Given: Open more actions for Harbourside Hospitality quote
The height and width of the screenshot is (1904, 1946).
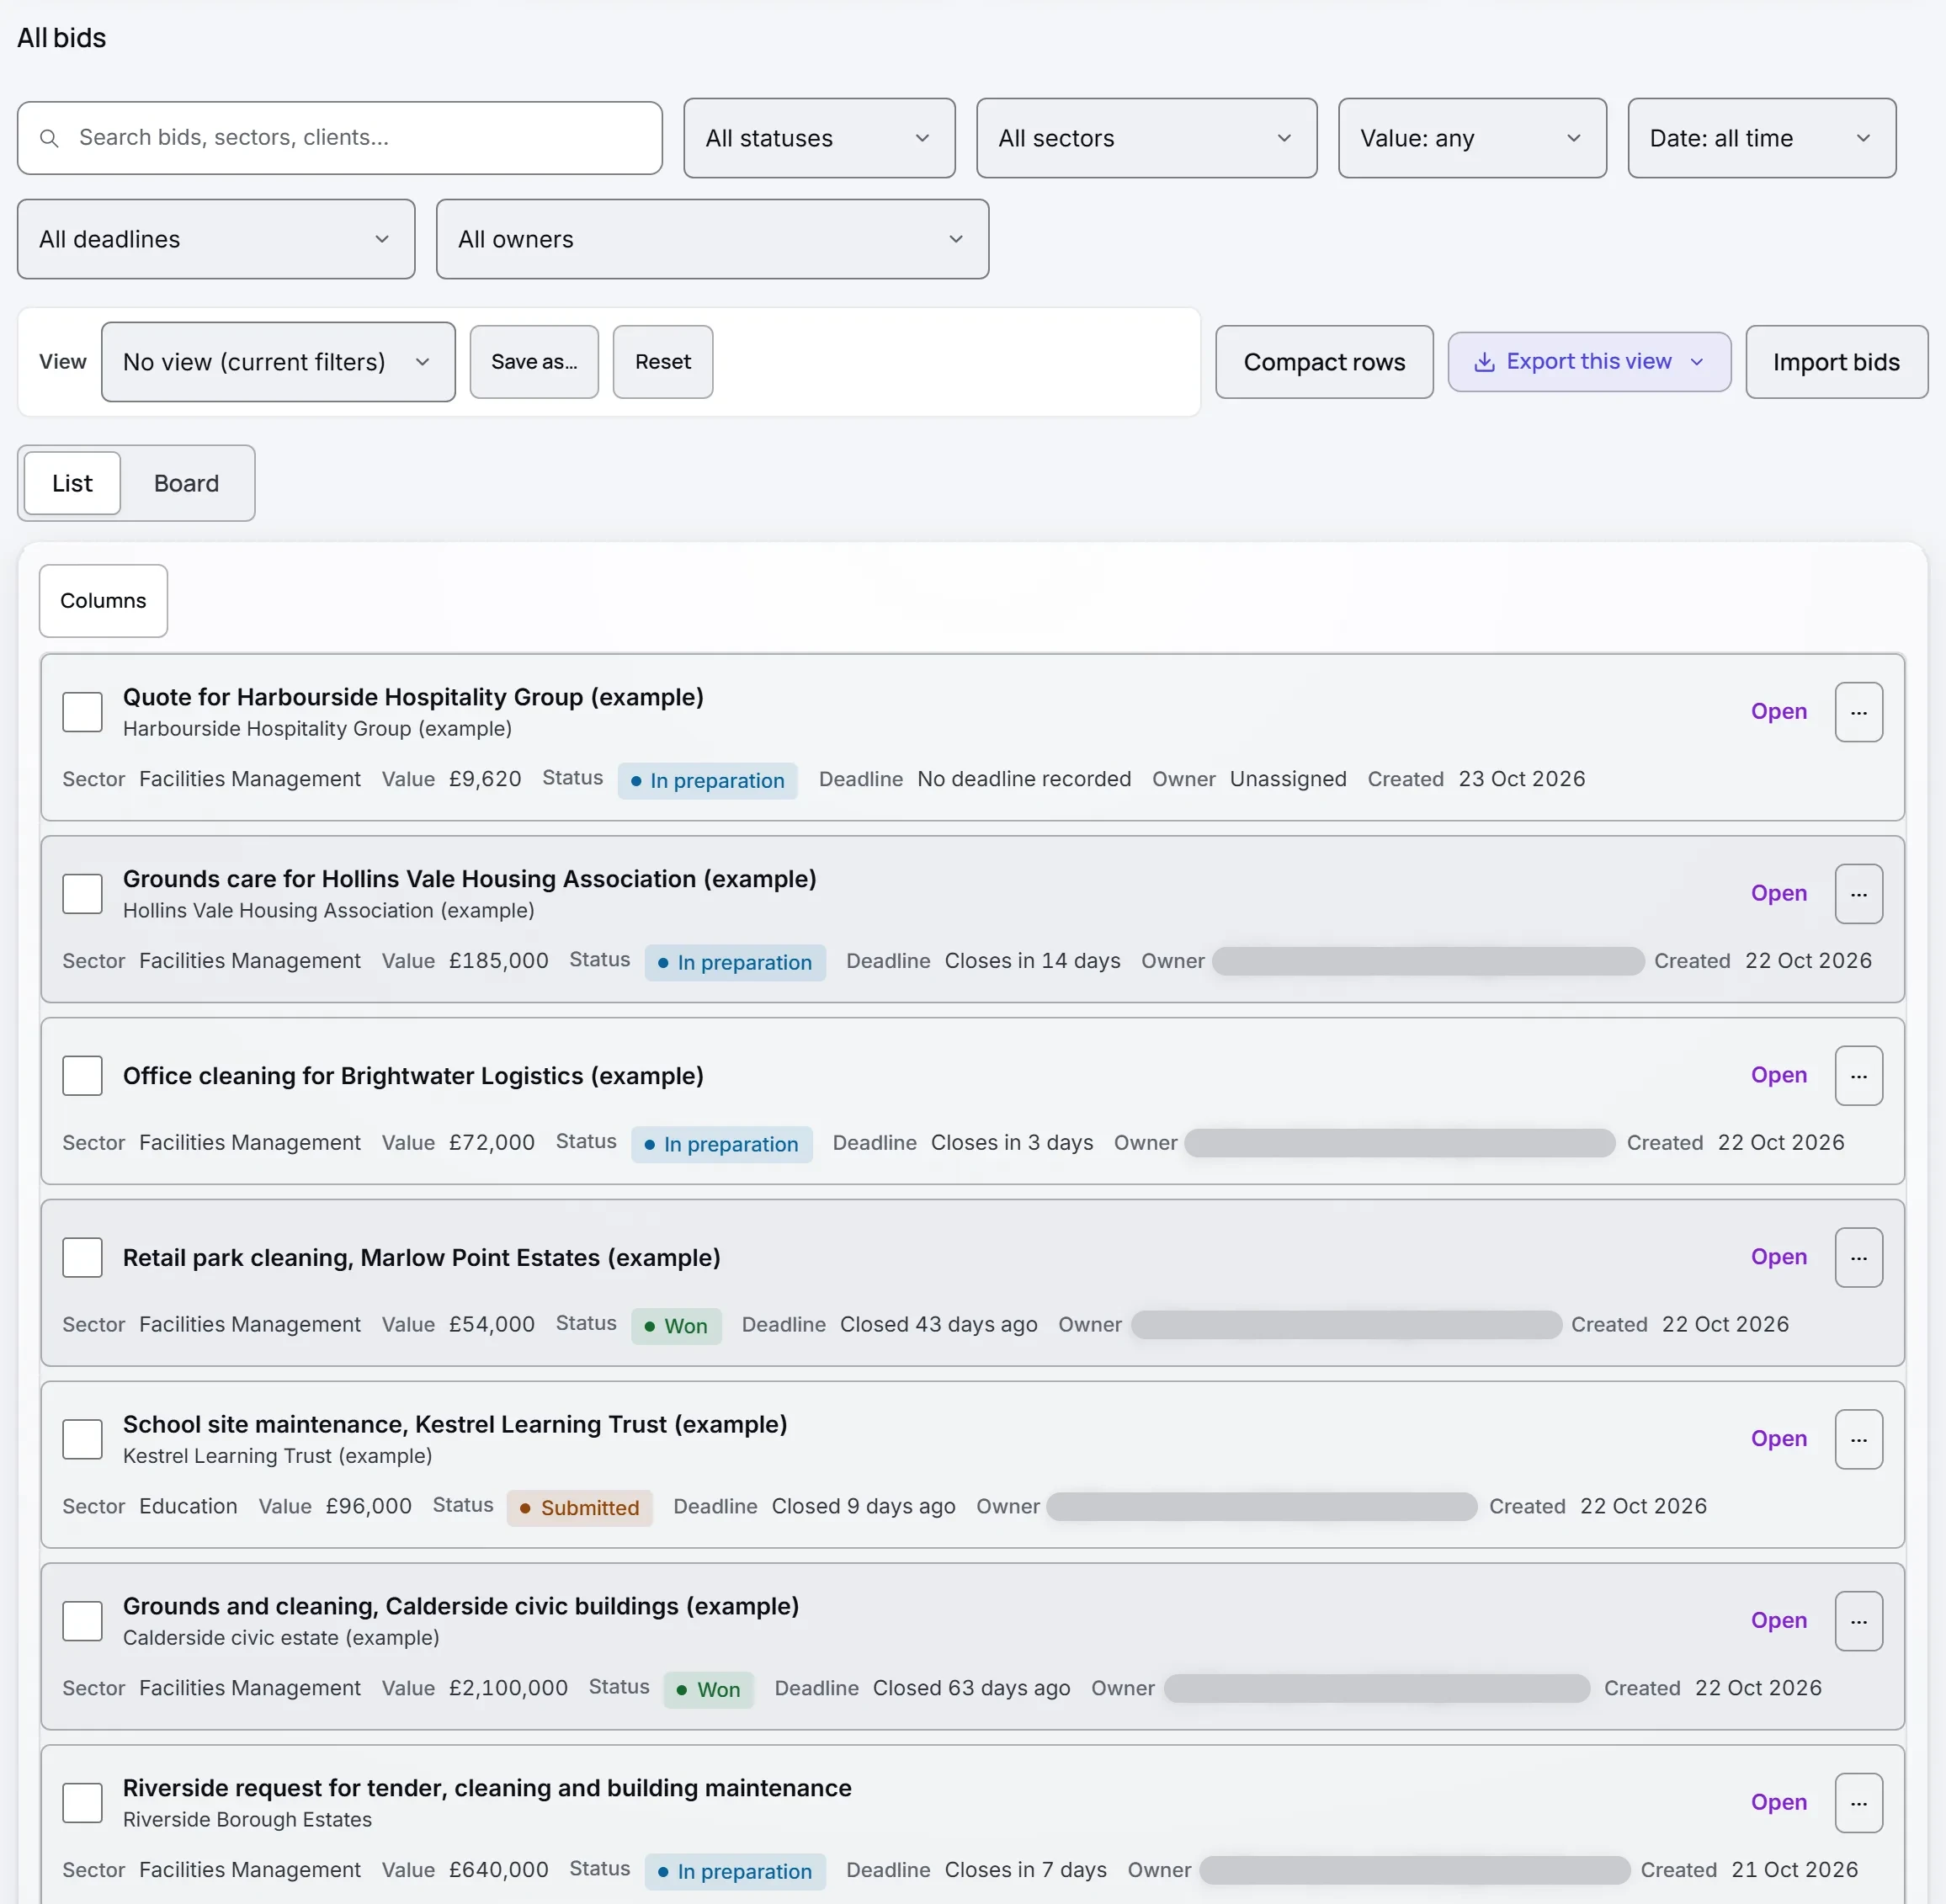Looking at the screenshot, I should [1858, 712].
